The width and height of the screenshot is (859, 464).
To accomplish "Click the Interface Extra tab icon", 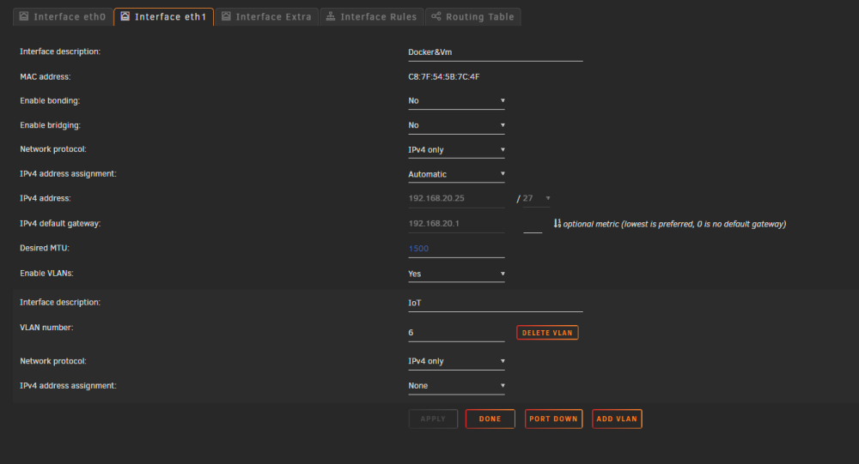I will click(226, 16).
